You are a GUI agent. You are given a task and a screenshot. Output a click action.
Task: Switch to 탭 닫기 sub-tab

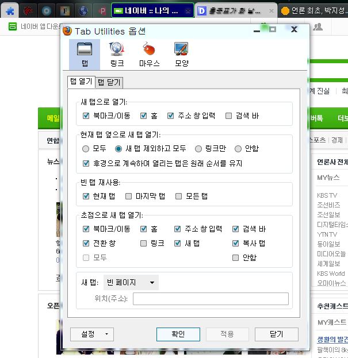click(109, 82)
